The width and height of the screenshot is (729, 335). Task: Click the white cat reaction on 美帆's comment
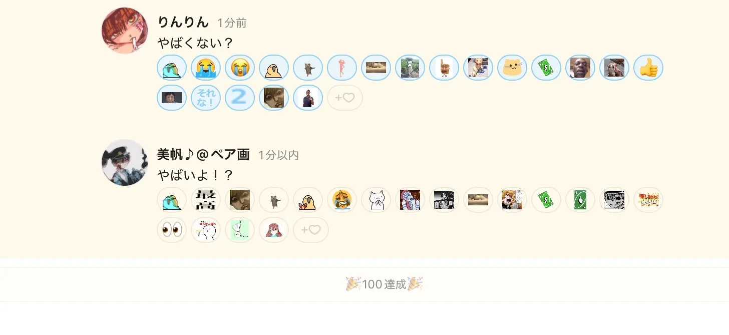pyautogui.click(x=376, y=200)
